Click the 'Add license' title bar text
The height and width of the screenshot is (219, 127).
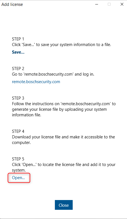12,4
